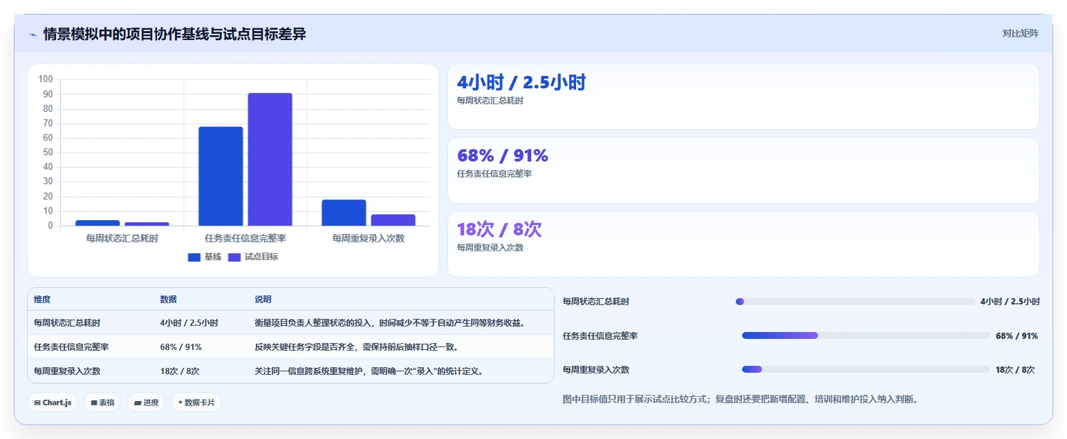Click the table cell 4小时 / 2.5小时
The height and width of the screenshot is (439, 1067).
[189, 322]
